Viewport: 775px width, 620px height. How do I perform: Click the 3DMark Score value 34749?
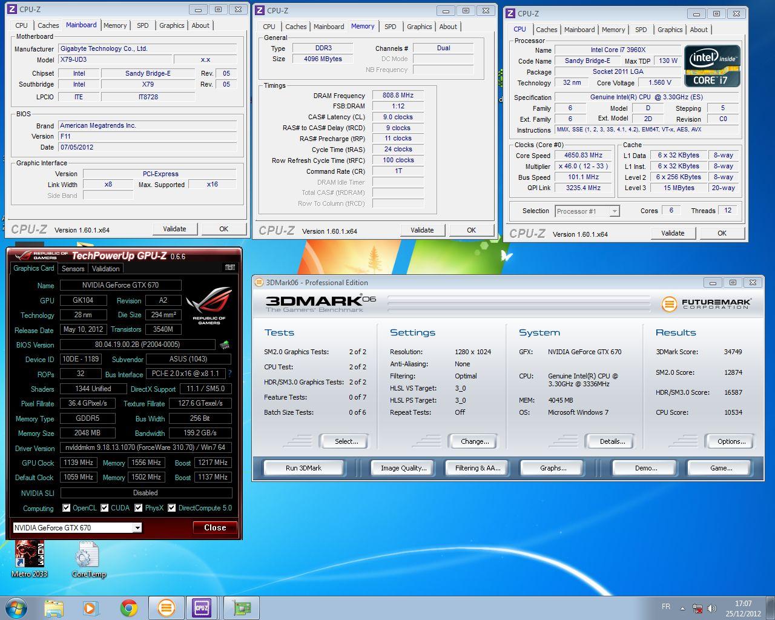point(733,352)
